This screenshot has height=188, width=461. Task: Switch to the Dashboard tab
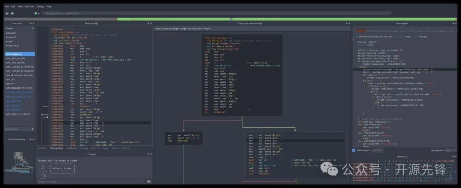click(x=71, y=148)
